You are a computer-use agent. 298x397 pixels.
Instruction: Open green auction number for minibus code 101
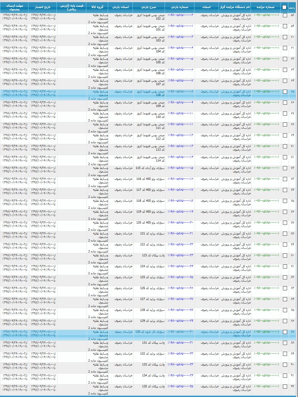click(x=267, y=26)
